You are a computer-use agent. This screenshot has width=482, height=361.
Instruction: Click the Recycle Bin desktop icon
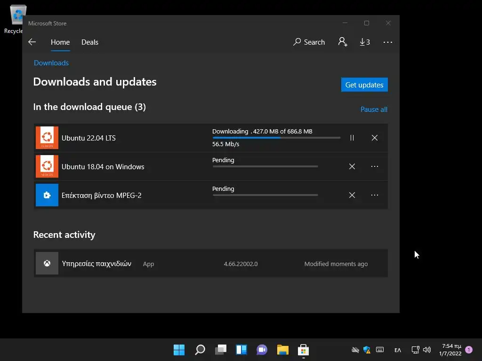pos(15,19)
